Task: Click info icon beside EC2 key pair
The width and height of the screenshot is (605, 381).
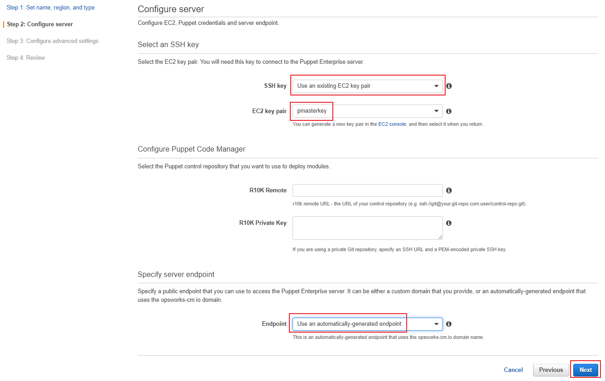Action: pyautogui.click(x=449, y=111)
